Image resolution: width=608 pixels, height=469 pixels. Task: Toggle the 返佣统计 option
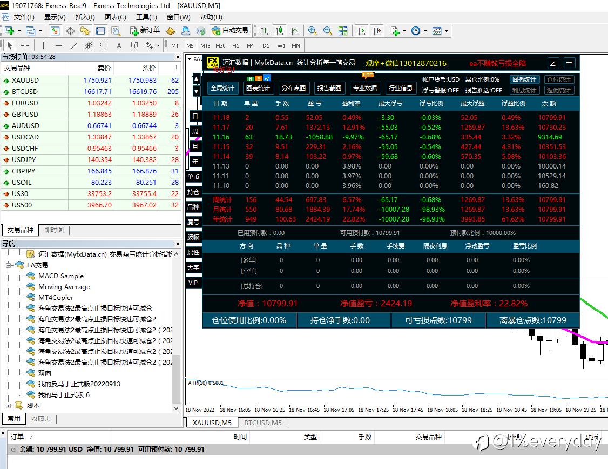pos(559,90)
